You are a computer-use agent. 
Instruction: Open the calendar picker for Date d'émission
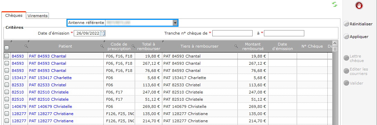coord(103,33)
